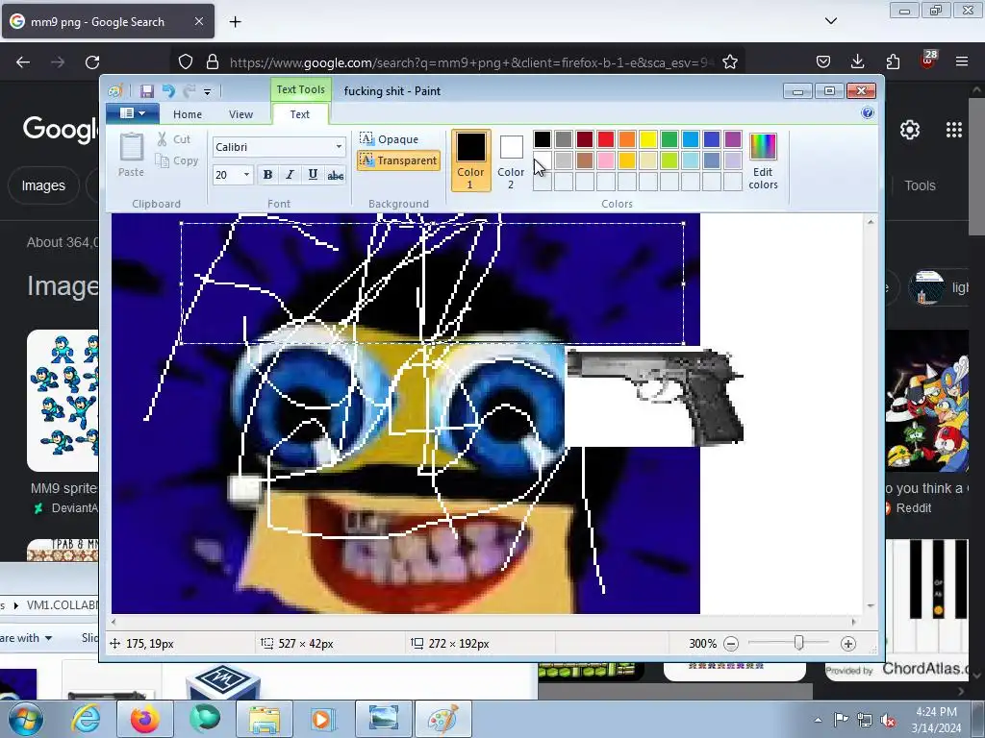Click the Text Tools contextual tab header
This screenshot has height=738, width=985.
(300, 89)
